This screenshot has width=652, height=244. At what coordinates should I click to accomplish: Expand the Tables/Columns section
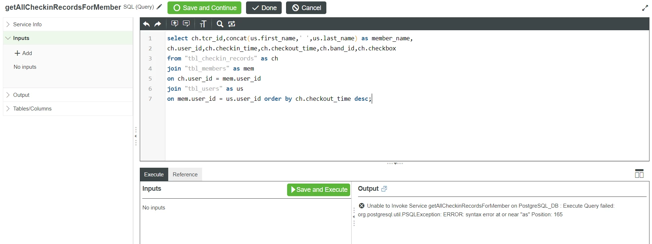pyautogui.click(x=68, y=109)
